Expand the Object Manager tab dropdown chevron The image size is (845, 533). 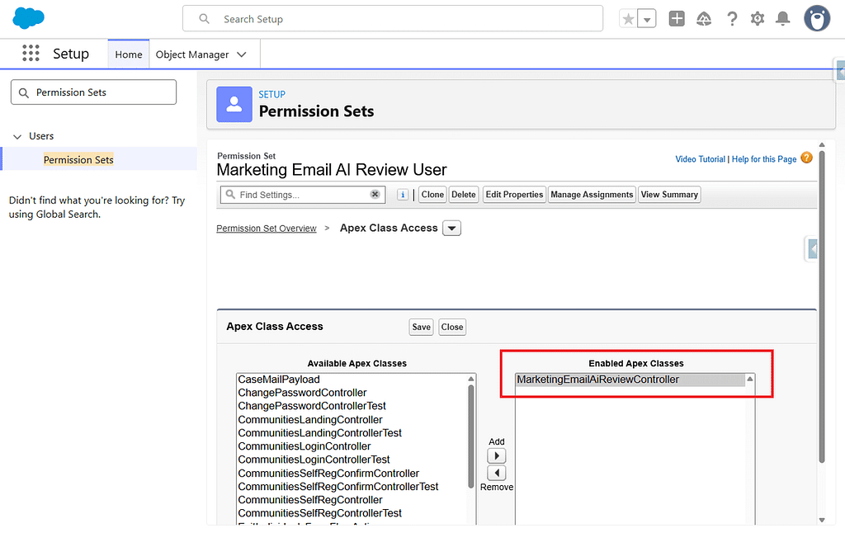pos(242,54)
